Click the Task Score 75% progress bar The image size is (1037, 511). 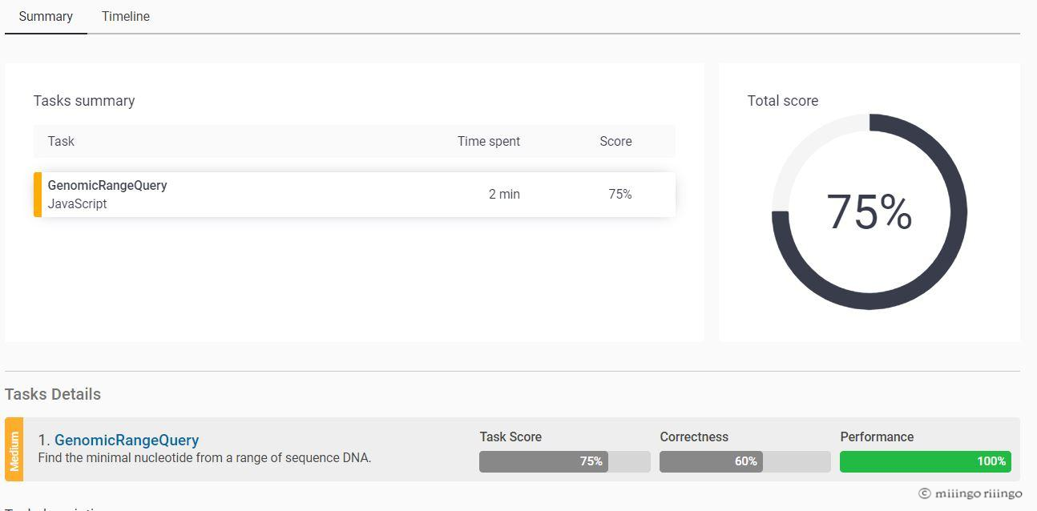[565, 461]
